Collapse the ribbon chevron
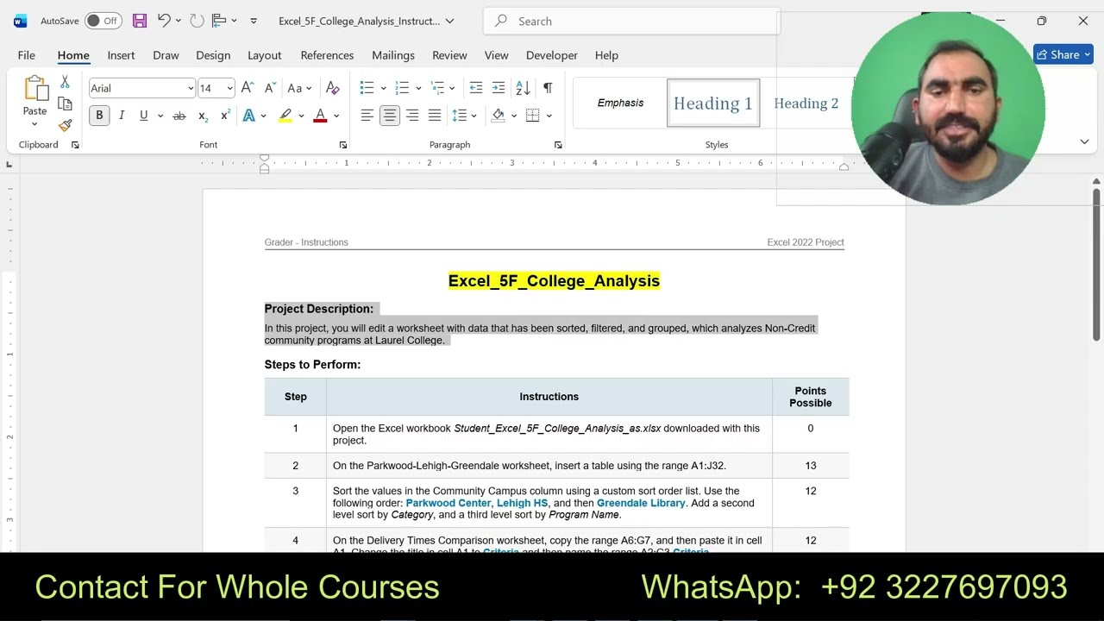The image size is (1104, 621). click(1084, 141)
